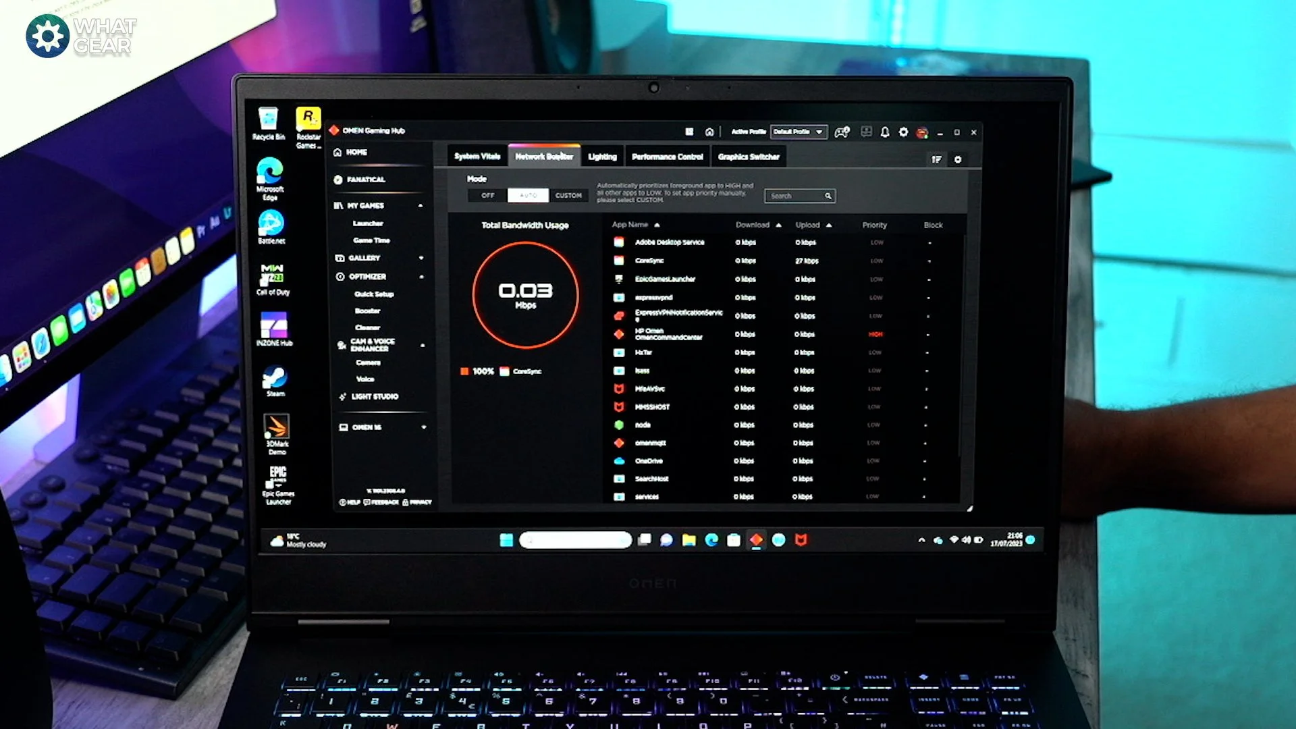Set Network Booster mode to AUTO

tap(528, 195)
